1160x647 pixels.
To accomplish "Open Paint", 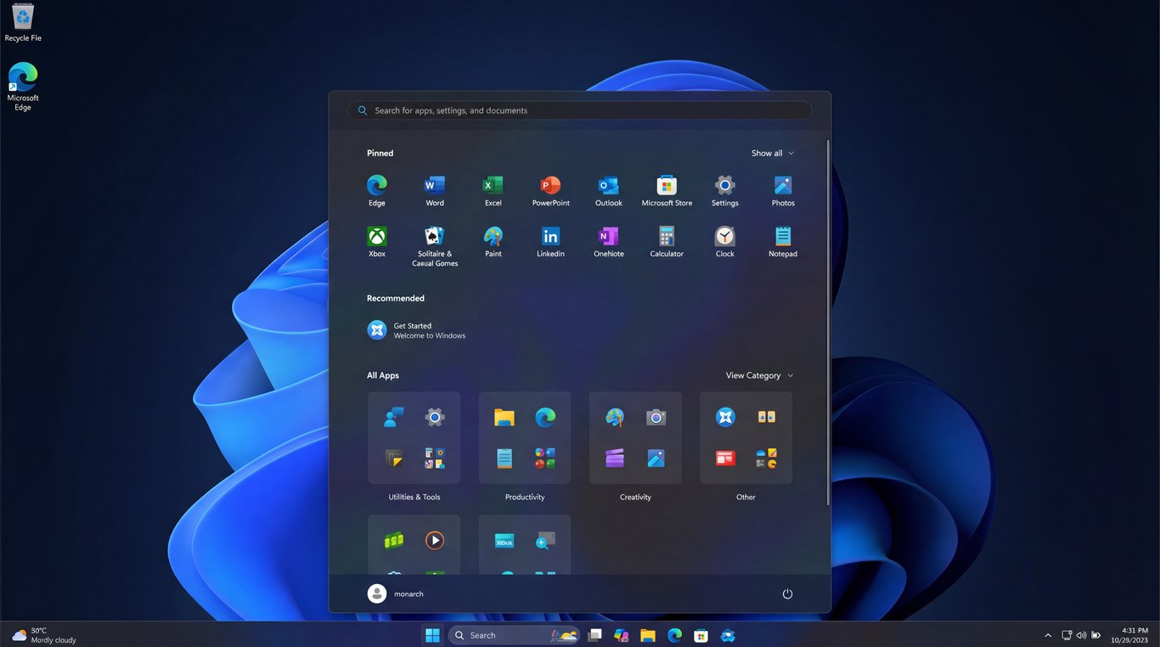I will (493, 240).
